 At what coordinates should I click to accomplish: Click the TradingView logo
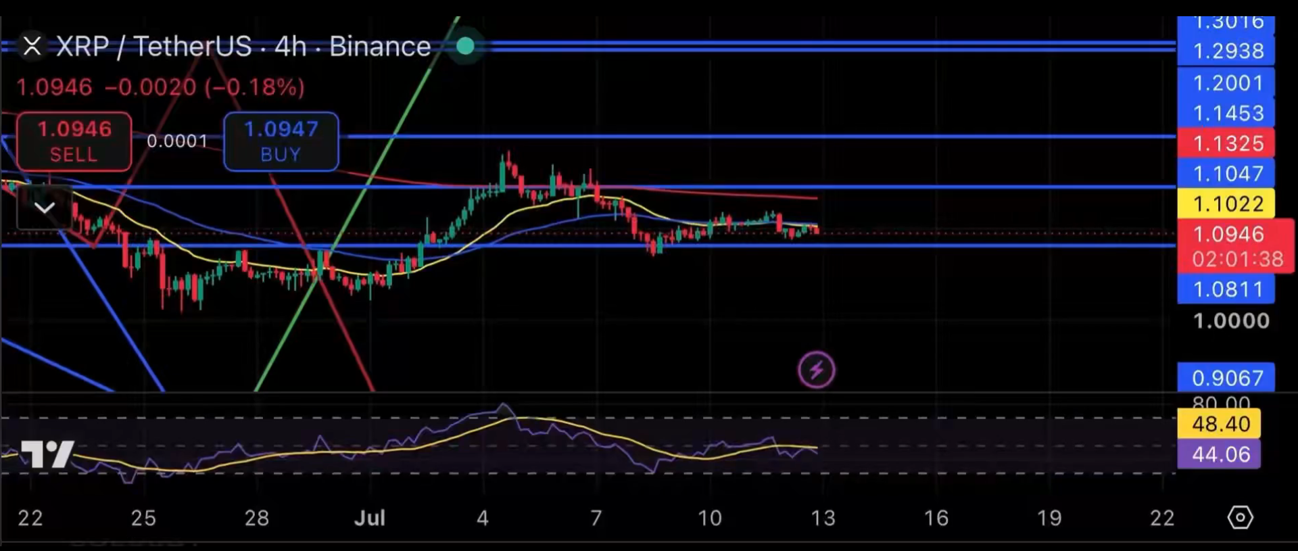tap(47, 454)
